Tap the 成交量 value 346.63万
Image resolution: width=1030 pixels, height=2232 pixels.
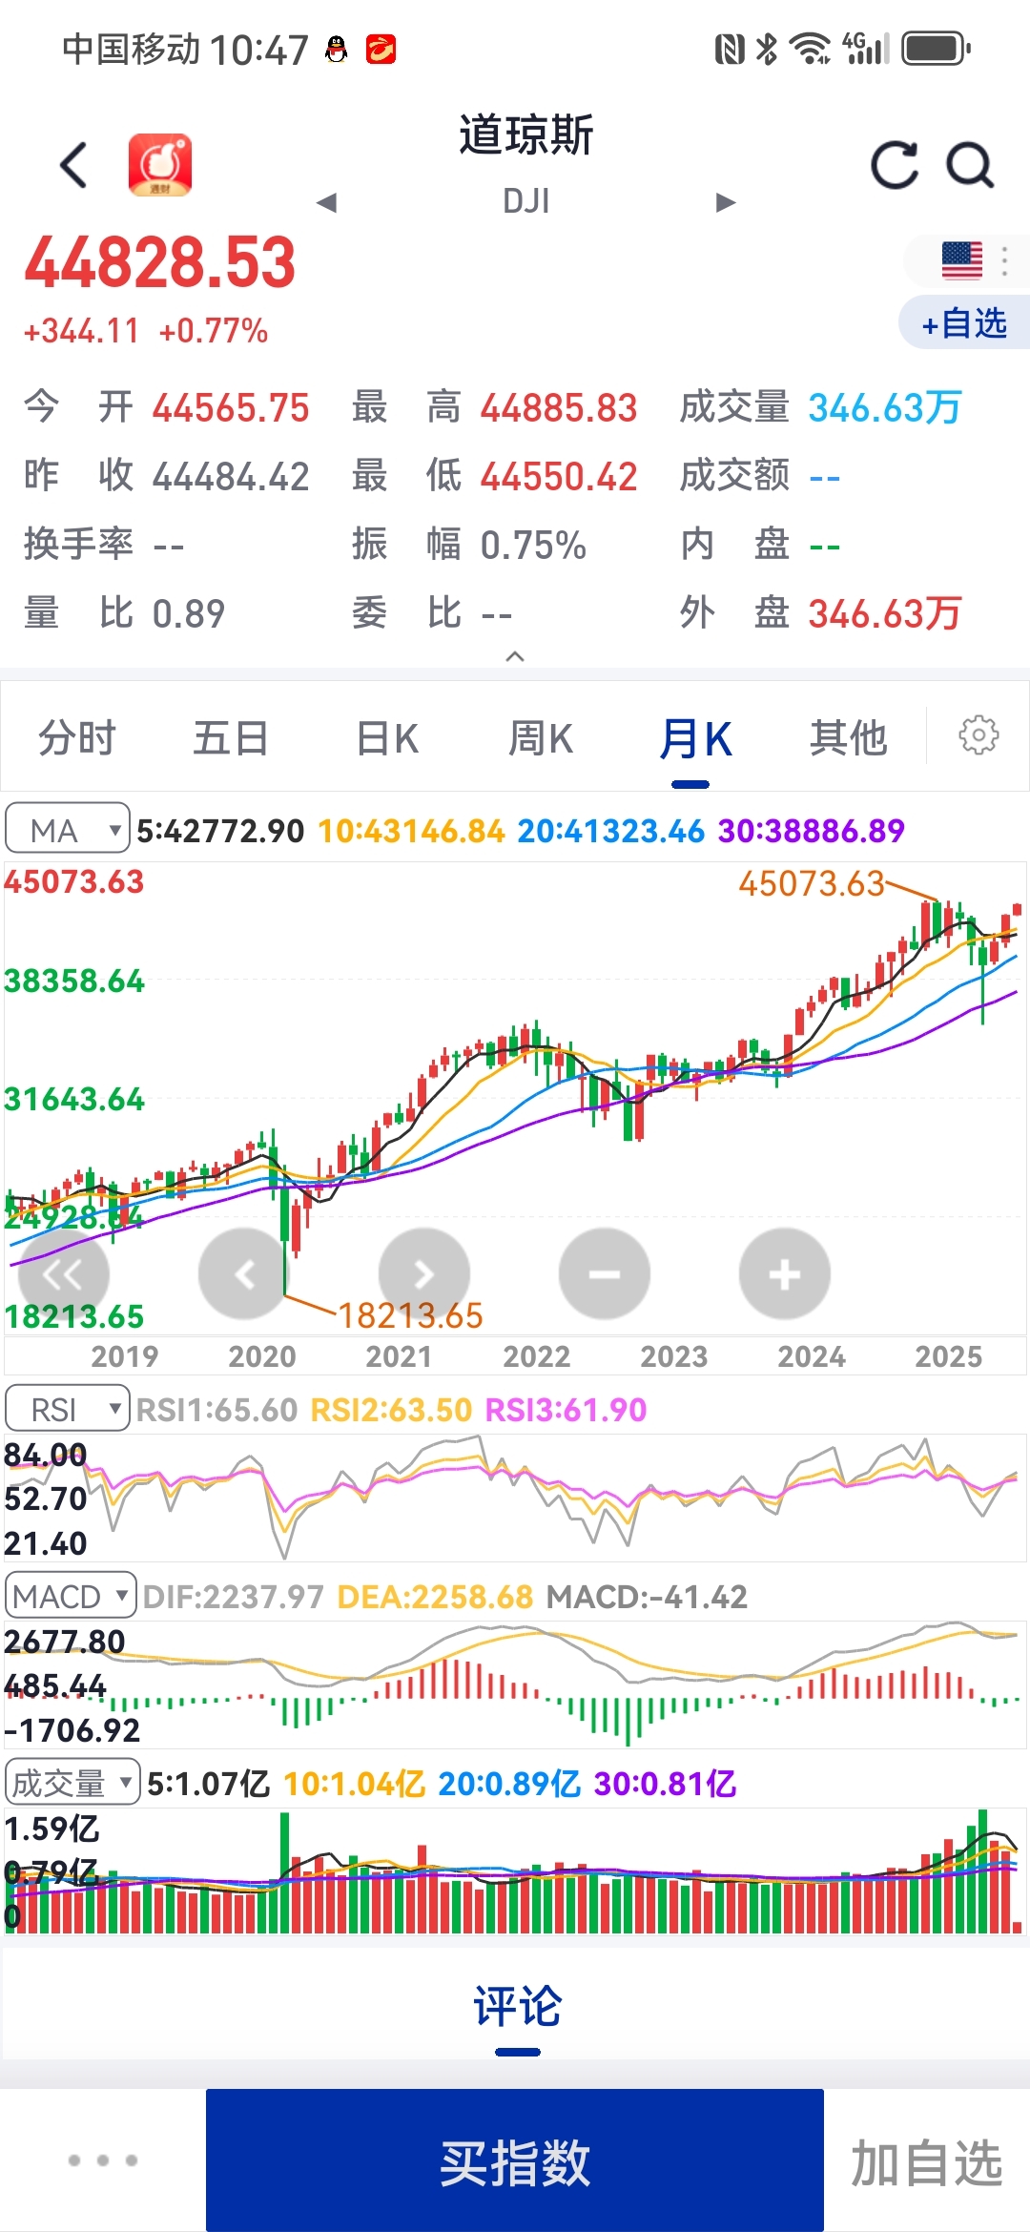[x=885, y=408]
